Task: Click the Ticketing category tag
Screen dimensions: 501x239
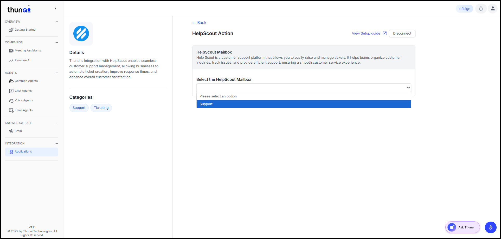Action: pyautogui.click(x=101, y=108)
